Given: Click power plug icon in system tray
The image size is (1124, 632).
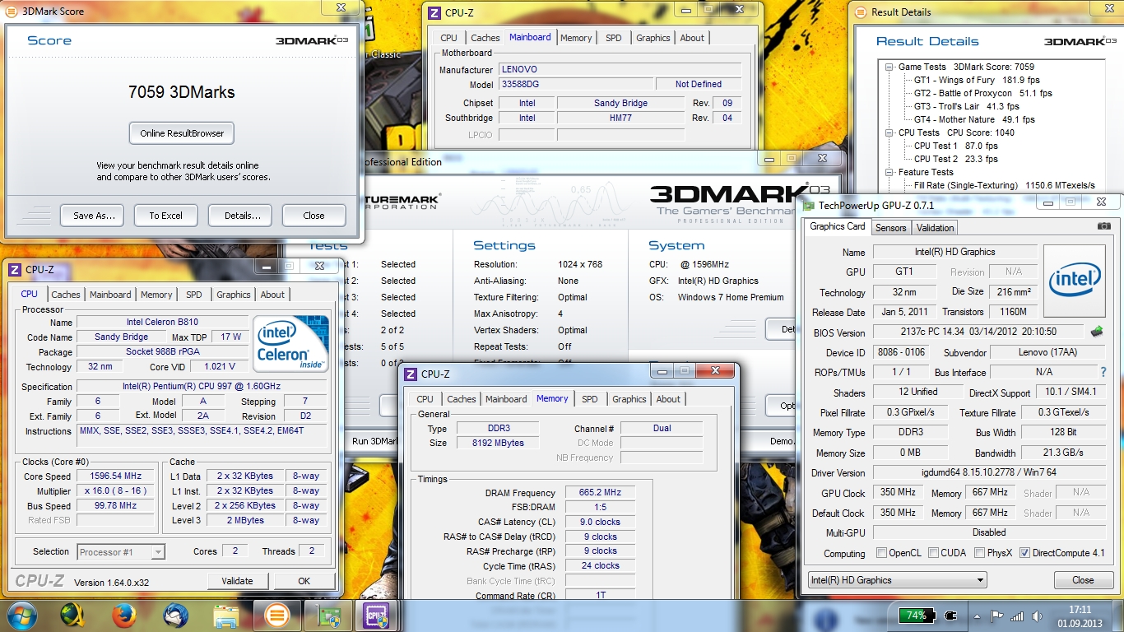Looking at the screenshot, I should tap(952, 615).
